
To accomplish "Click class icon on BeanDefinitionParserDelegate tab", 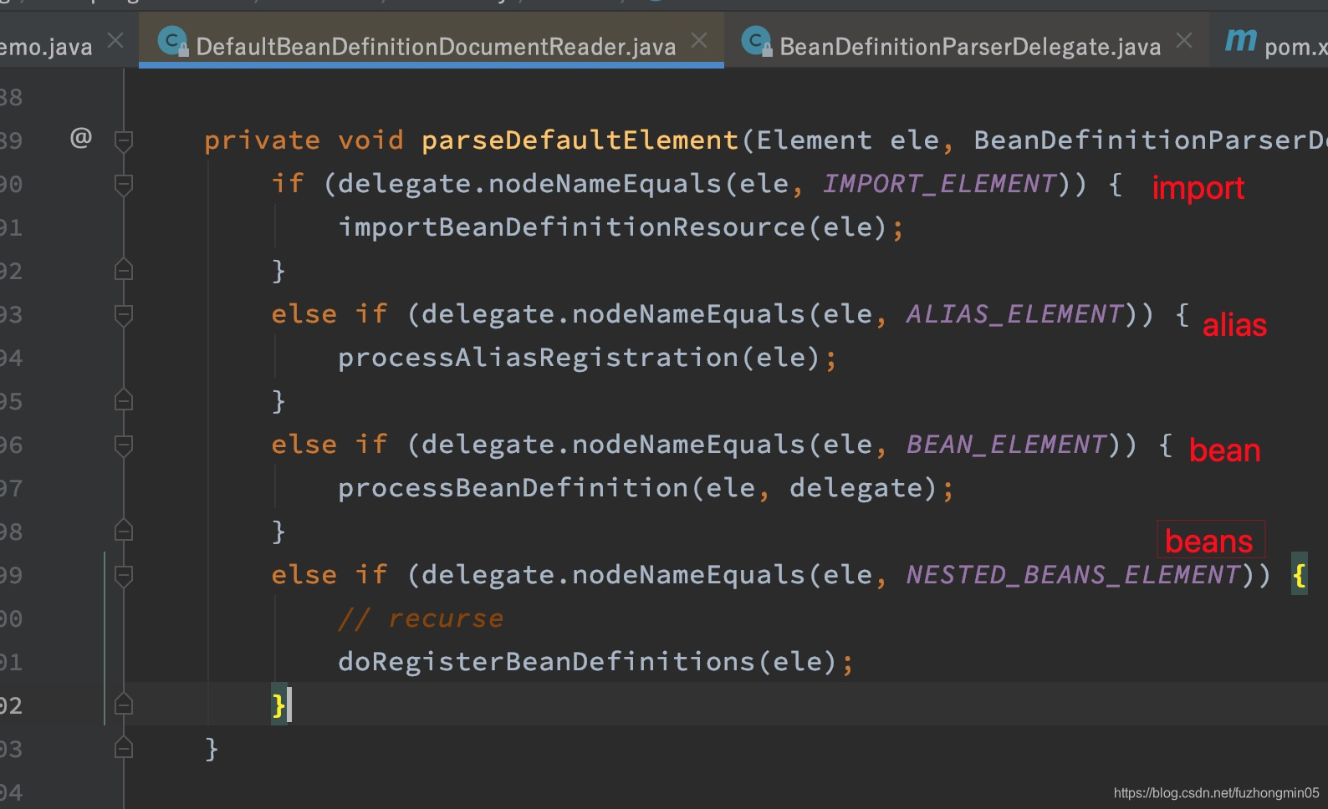I will [x=757, y=41].
